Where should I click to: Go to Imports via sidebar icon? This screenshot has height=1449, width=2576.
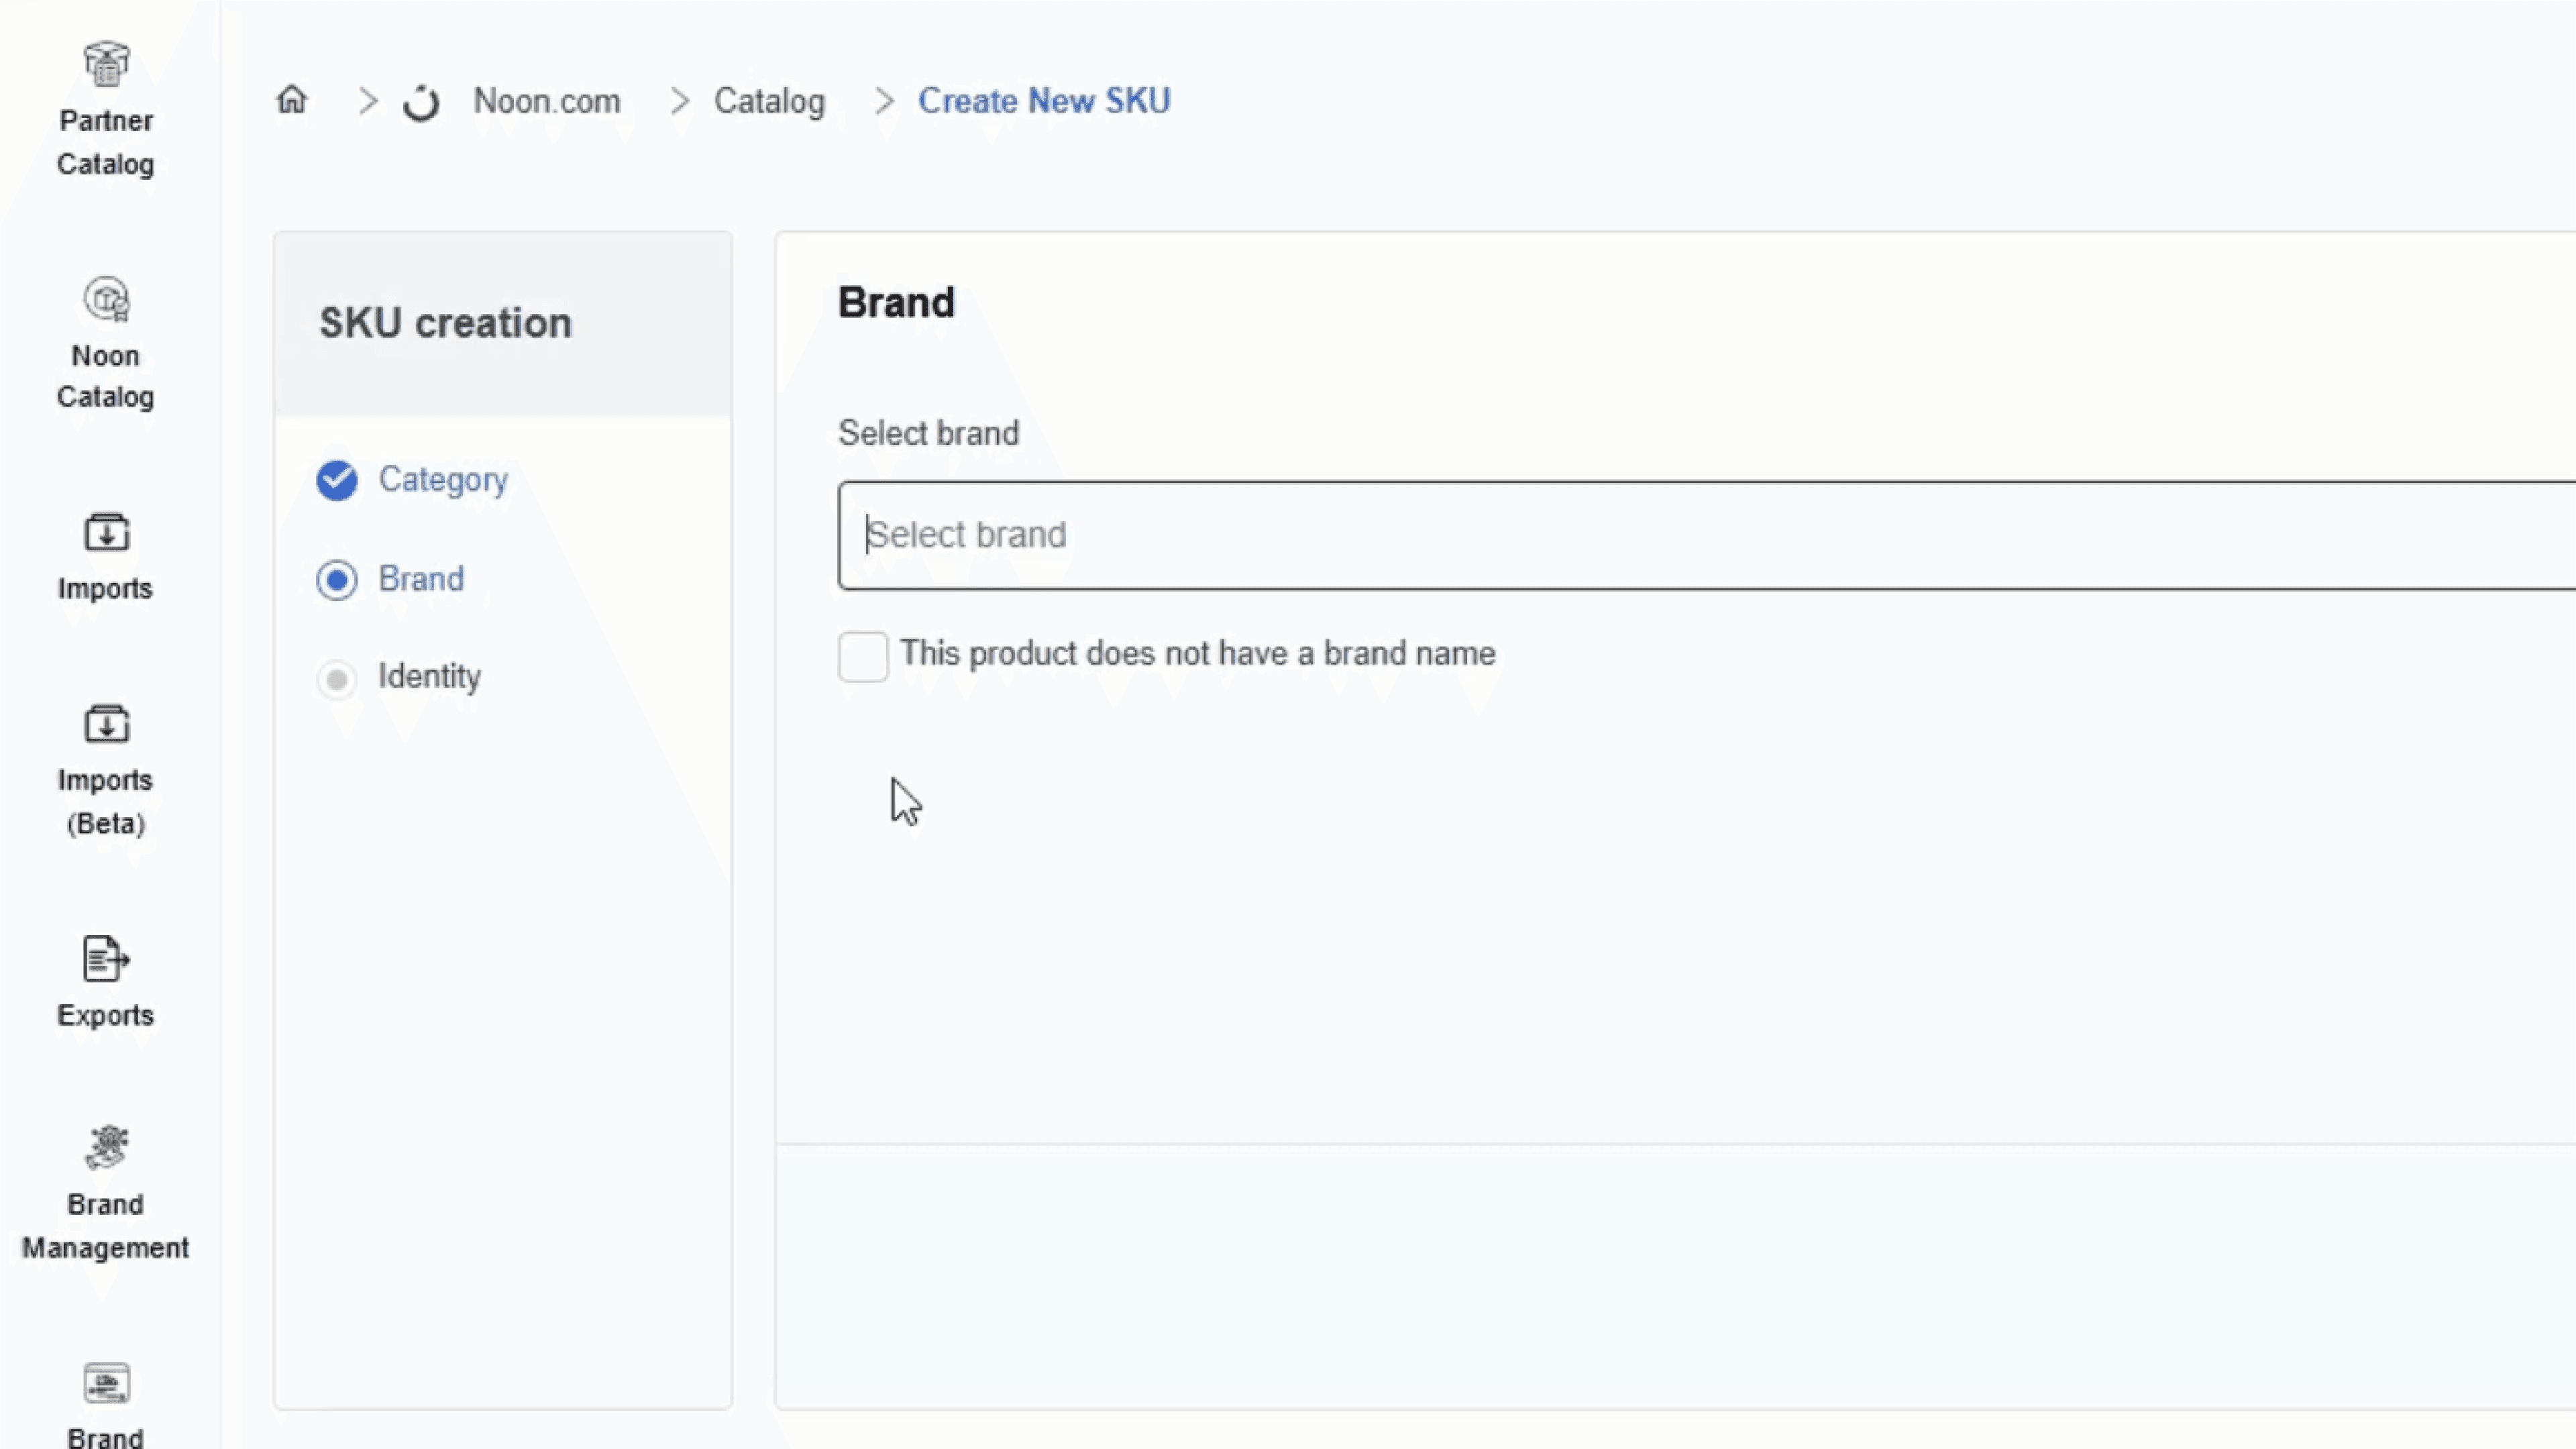click(x=106, y=532)
